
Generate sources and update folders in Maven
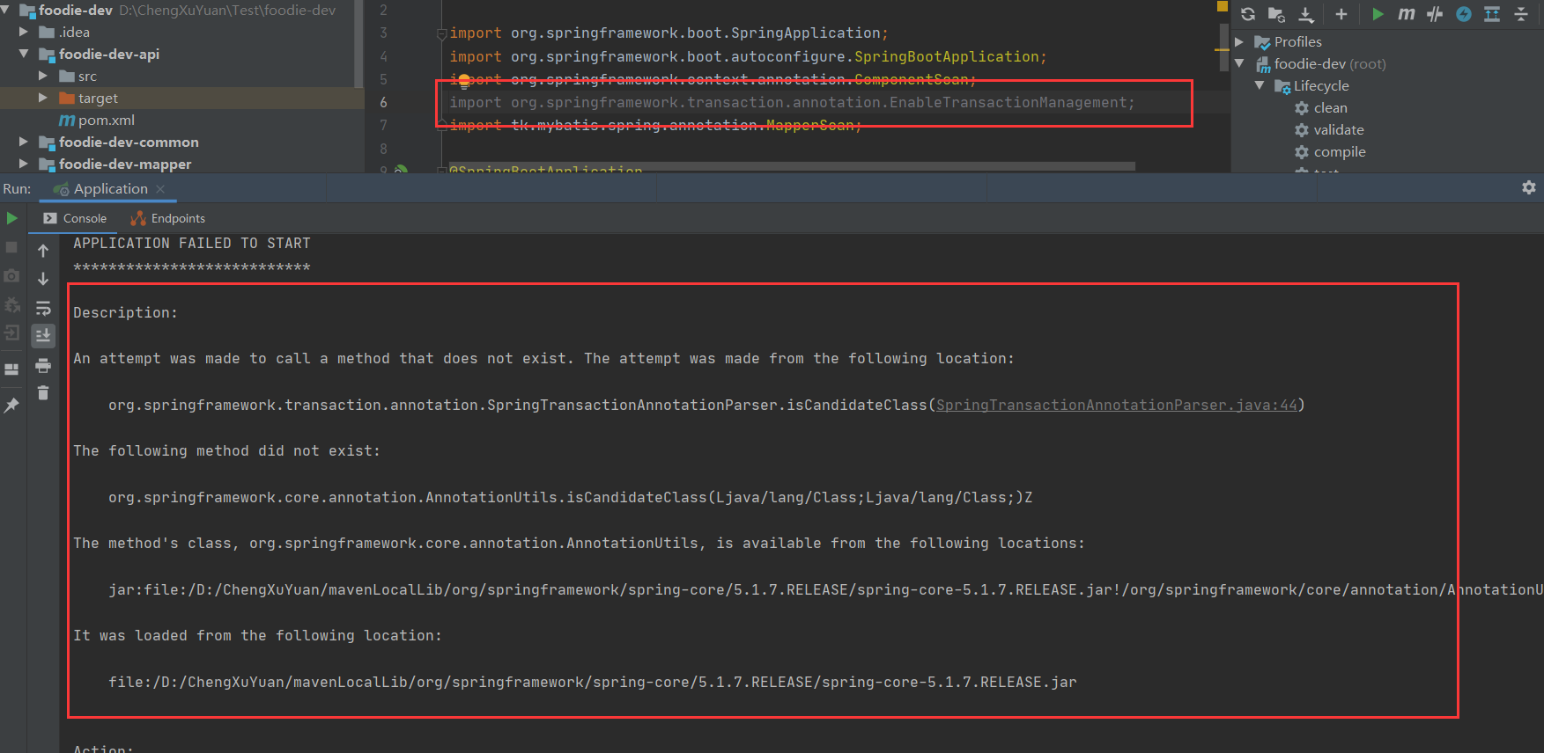tap(1276, 14)
